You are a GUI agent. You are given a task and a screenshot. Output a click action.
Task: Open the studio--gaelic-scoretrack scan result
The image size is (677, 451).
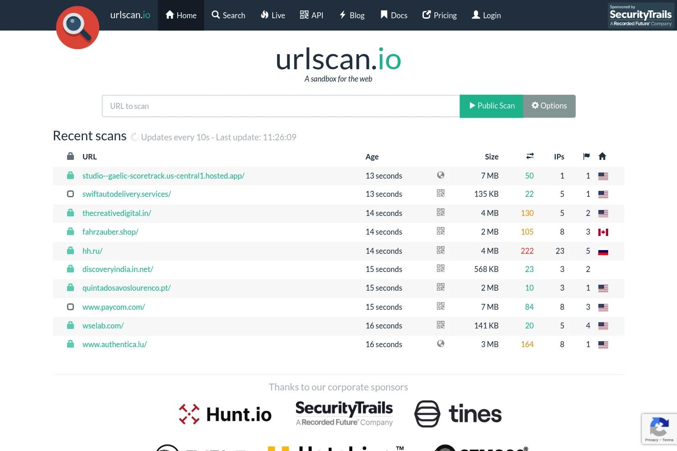[x=163, y=176]
